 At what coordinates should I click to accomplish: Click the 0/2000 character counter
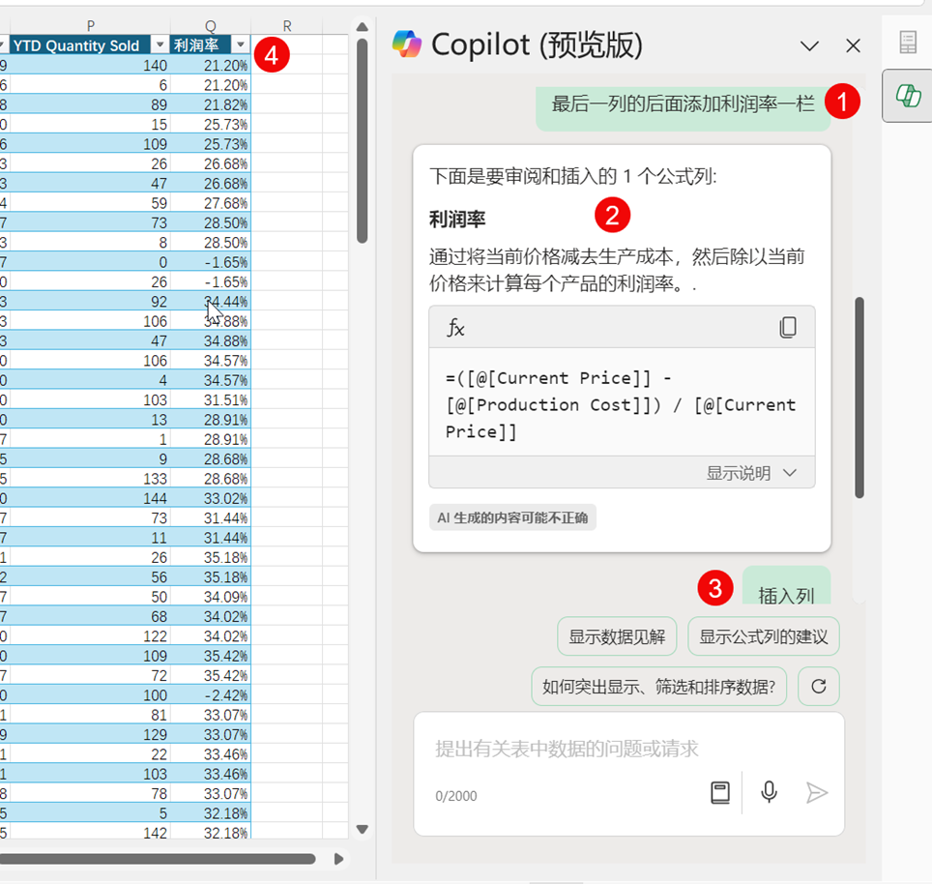[x=456, y=796]
